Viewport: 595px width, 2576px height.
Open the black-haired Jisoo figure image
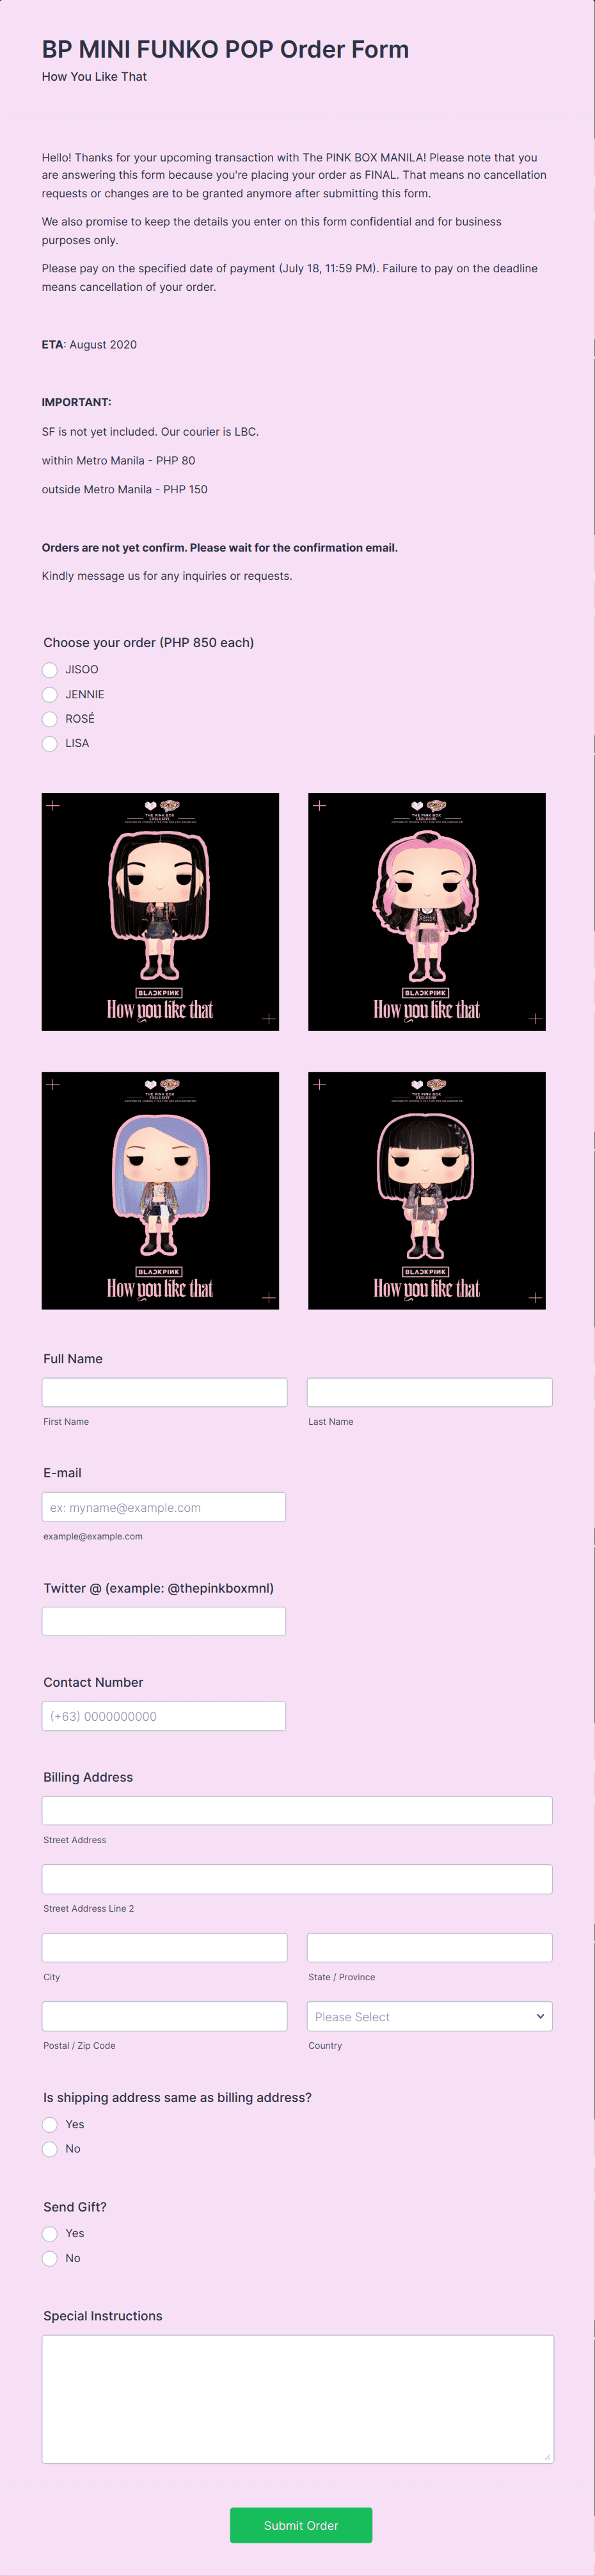(161, 912)
